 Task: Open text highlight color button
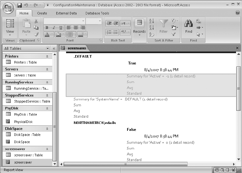click(125, 32)
